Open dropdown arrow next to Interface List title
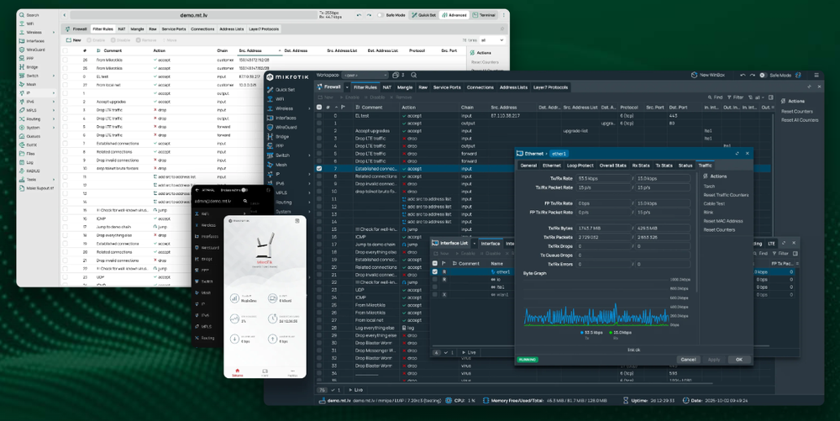 tap(474, 243)
